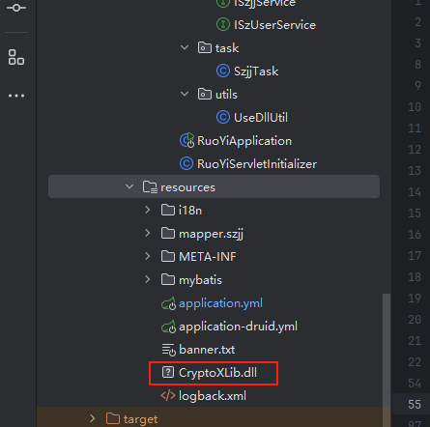Image resolution: width=430 pixels, height=427 pixels.
Task: Select RuoYiApplication in the tree
Action: 244,141
